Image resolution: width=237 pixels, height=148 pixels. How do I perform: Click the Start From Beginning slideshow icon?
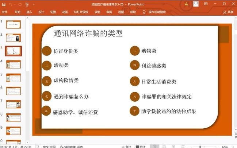[x=28, y=4]
